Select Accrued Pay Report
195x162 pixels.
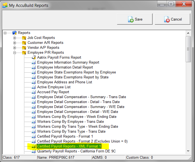(53, 92)
